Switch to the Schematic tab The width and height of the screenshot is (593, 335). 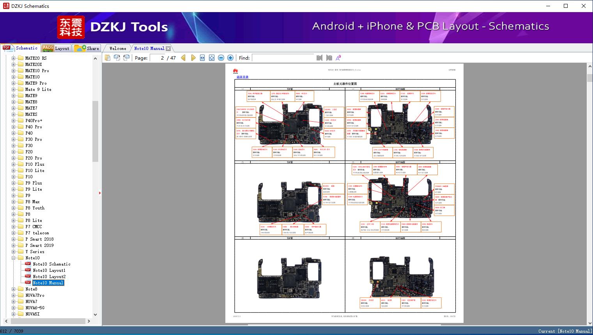[20, 48]
